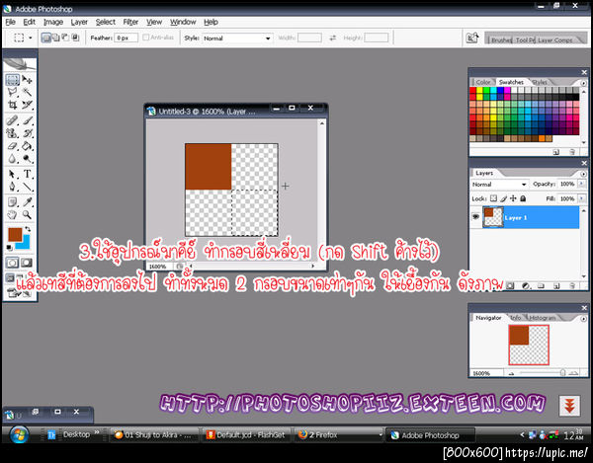
Task: Open the Layers panel options menu
Action: point(583,174)
